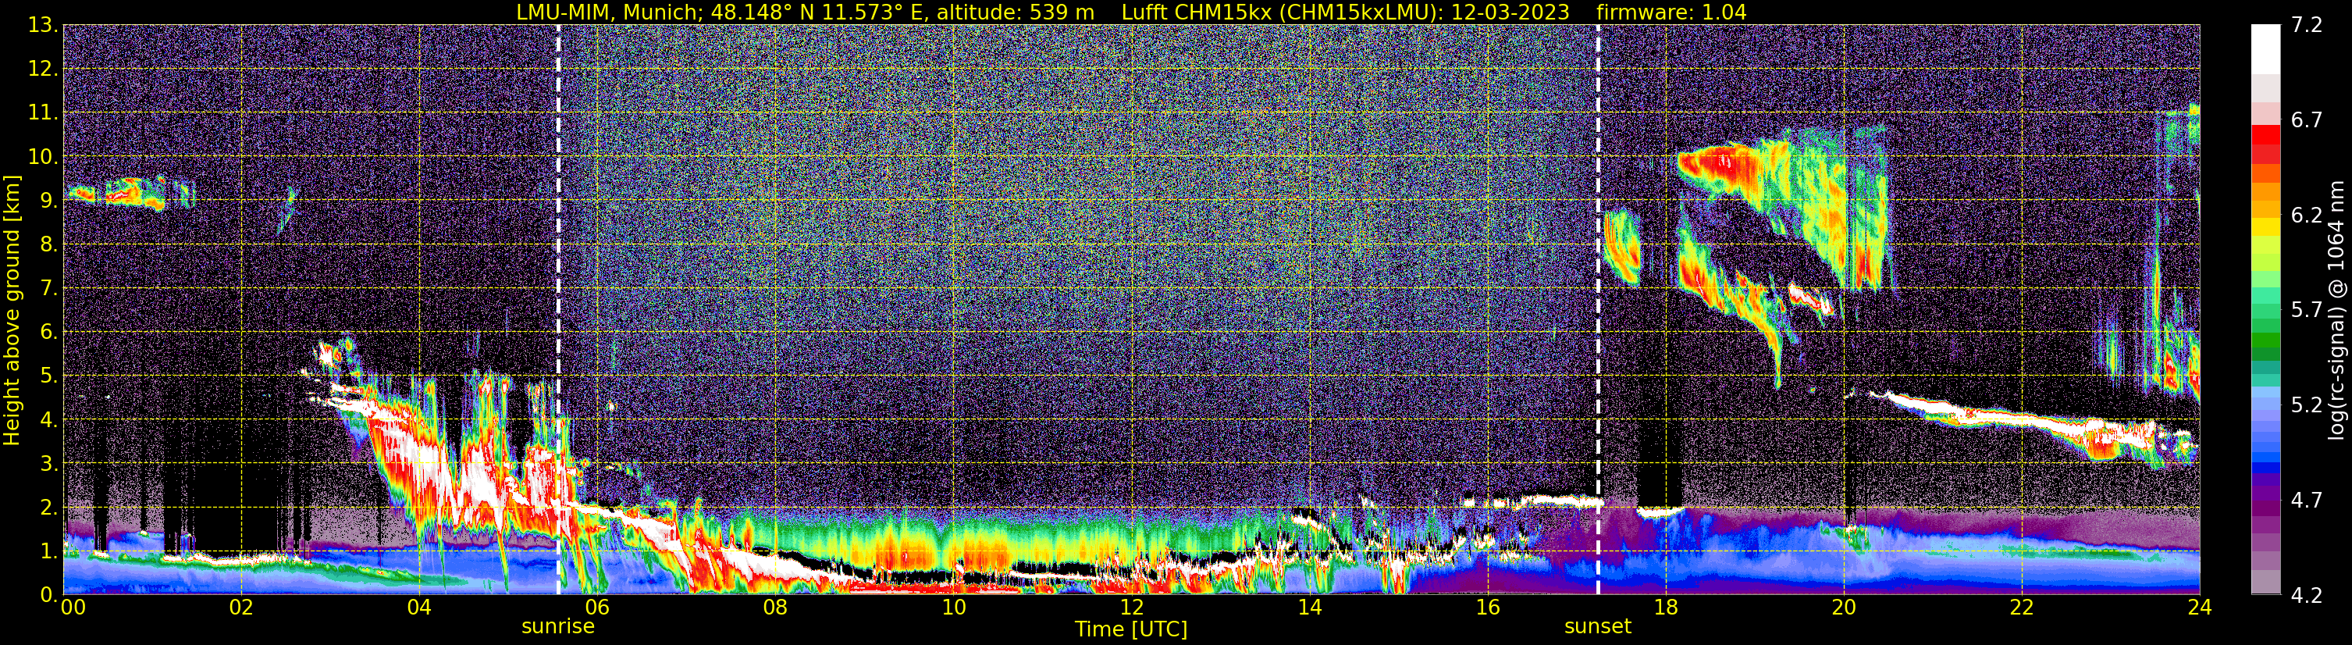Click the y-axis tick label '5.'
Image resolution: width=2352 pixels, height=645 pixels.
[48, 376]
